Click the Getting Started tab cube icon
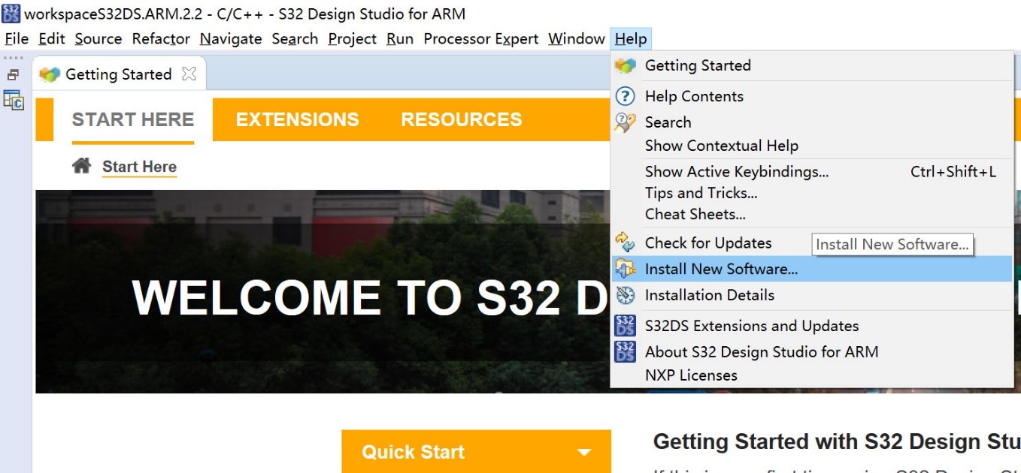The width and height of the screenshot is (1021, 473). coord(49,74)
